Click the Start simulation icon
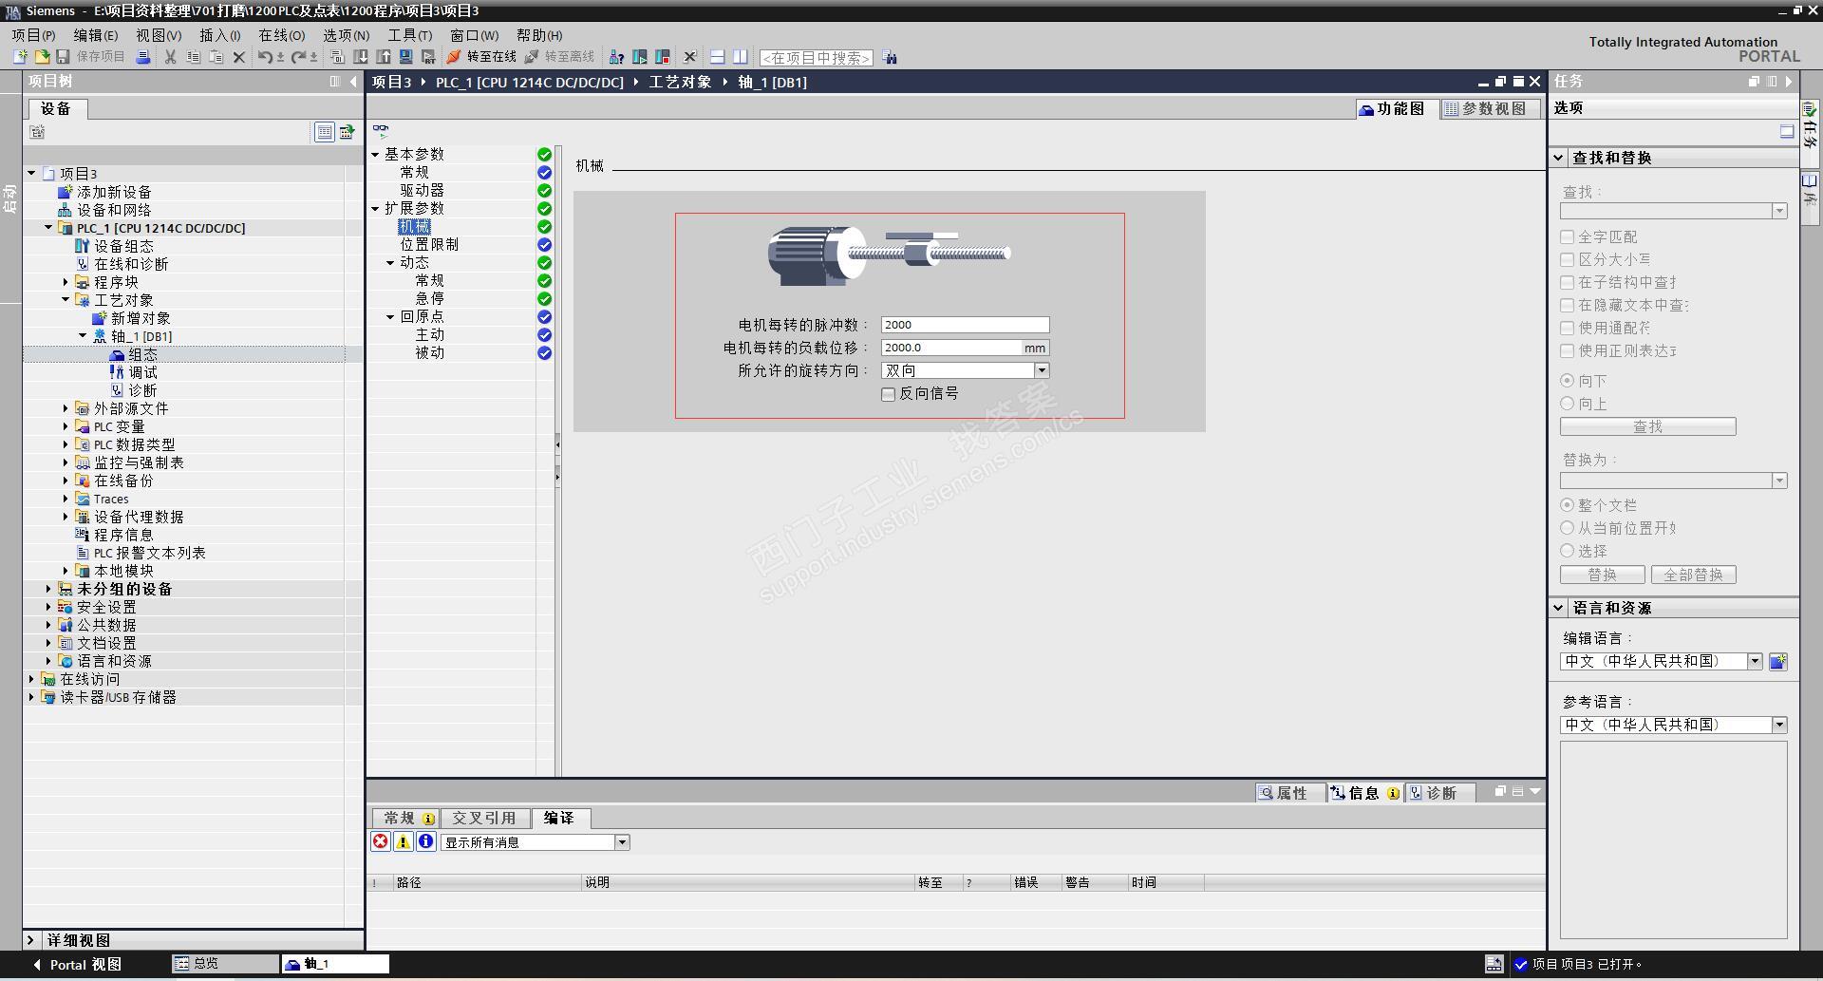Viewport: 1823px width, 981px height. tap(406, 57)
